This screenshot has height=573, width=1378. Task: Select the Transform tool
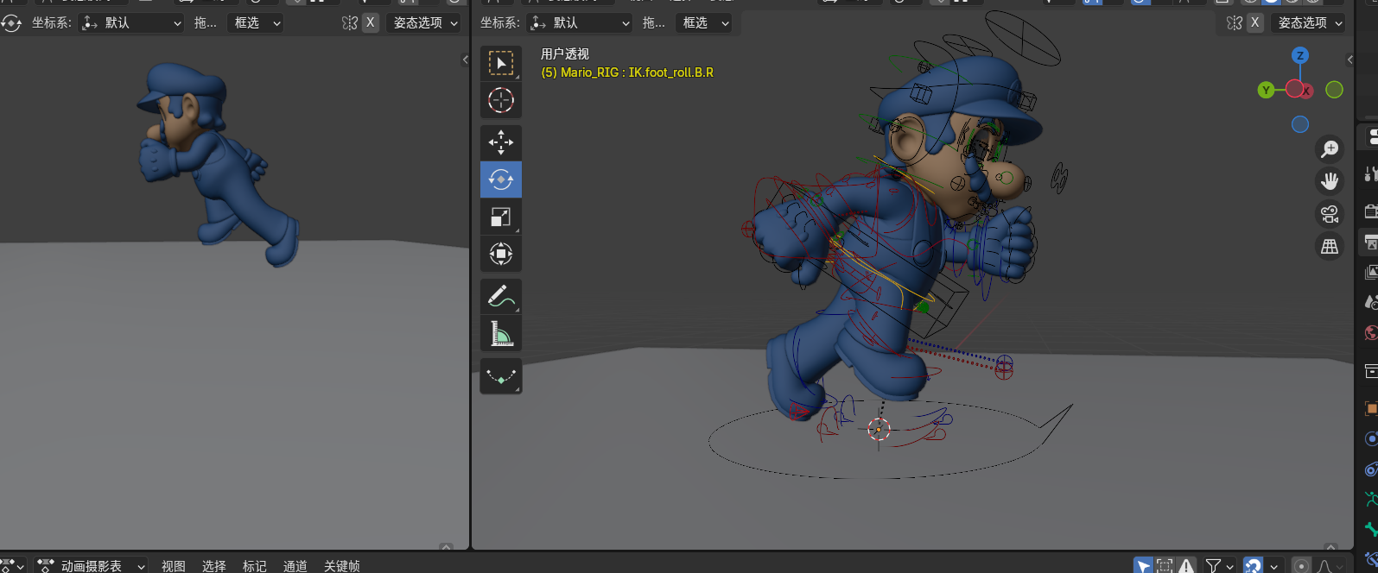coord(501,254)
